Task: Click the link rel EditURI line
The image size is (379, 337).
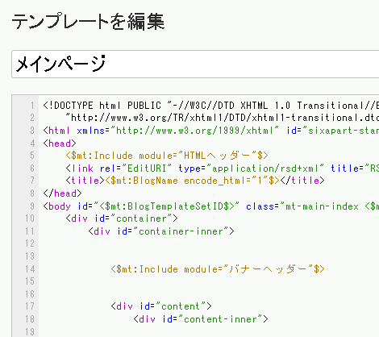Action: [x=222, y=168]
